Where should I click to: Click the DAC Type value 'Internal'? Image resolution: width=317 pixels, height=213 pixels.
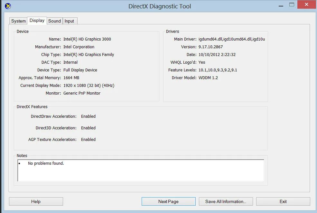point(70,62)
